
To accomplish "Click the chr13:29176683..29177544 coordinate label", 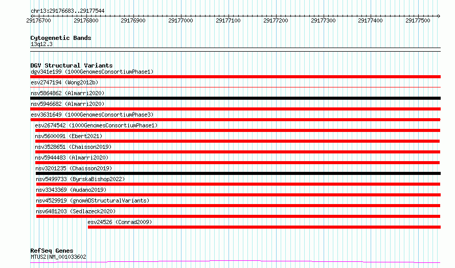I will tap(67, 11).
